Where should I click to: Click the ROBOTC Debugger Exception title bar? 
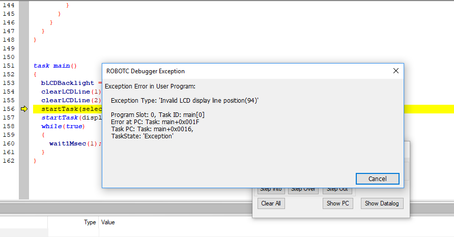pyautogui.click(x=246, y=71)
